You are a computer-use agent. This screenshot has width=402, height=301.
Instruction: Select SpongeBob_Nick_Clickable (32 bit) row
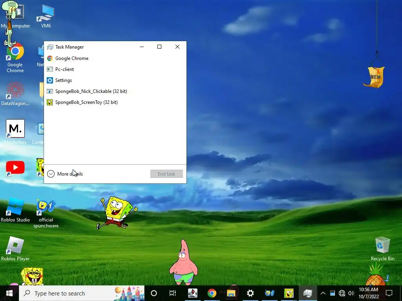click(115, 91)
